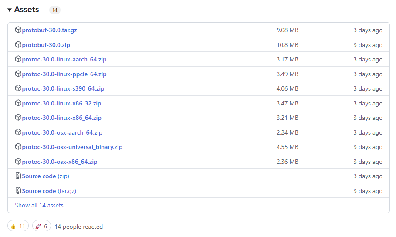Click the 3.47 MB size value
This screenshot has height=237, width=396.
click(288, 103)
